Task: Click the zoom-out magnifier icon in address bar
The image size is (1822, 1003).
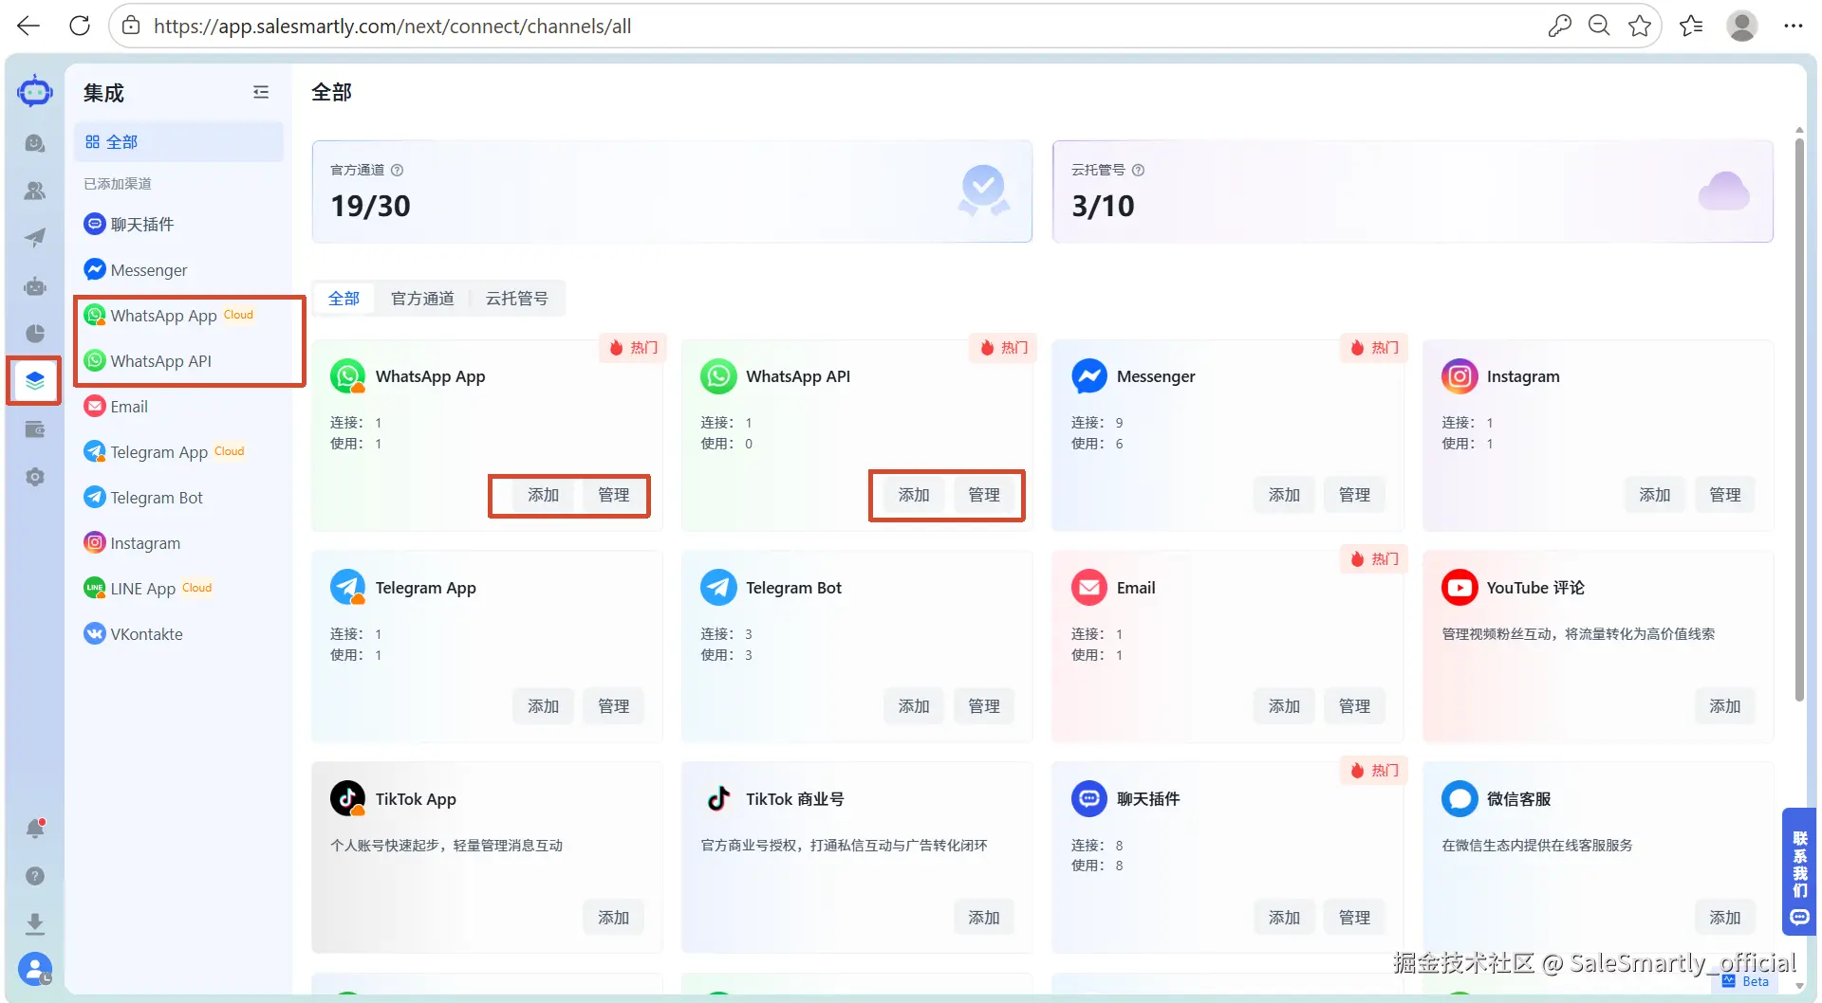Action: (1599, 26)
